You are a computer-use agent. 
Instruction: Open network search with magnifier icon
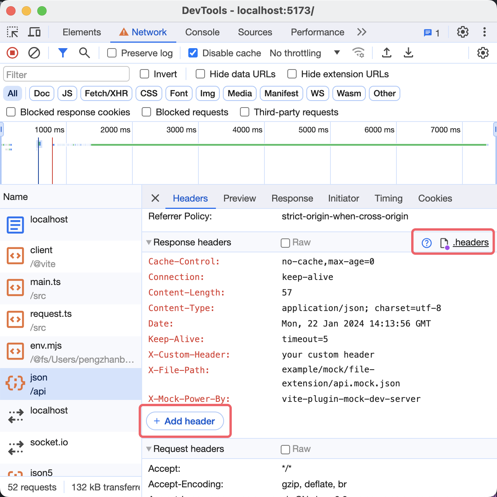(x=84, y=53)
